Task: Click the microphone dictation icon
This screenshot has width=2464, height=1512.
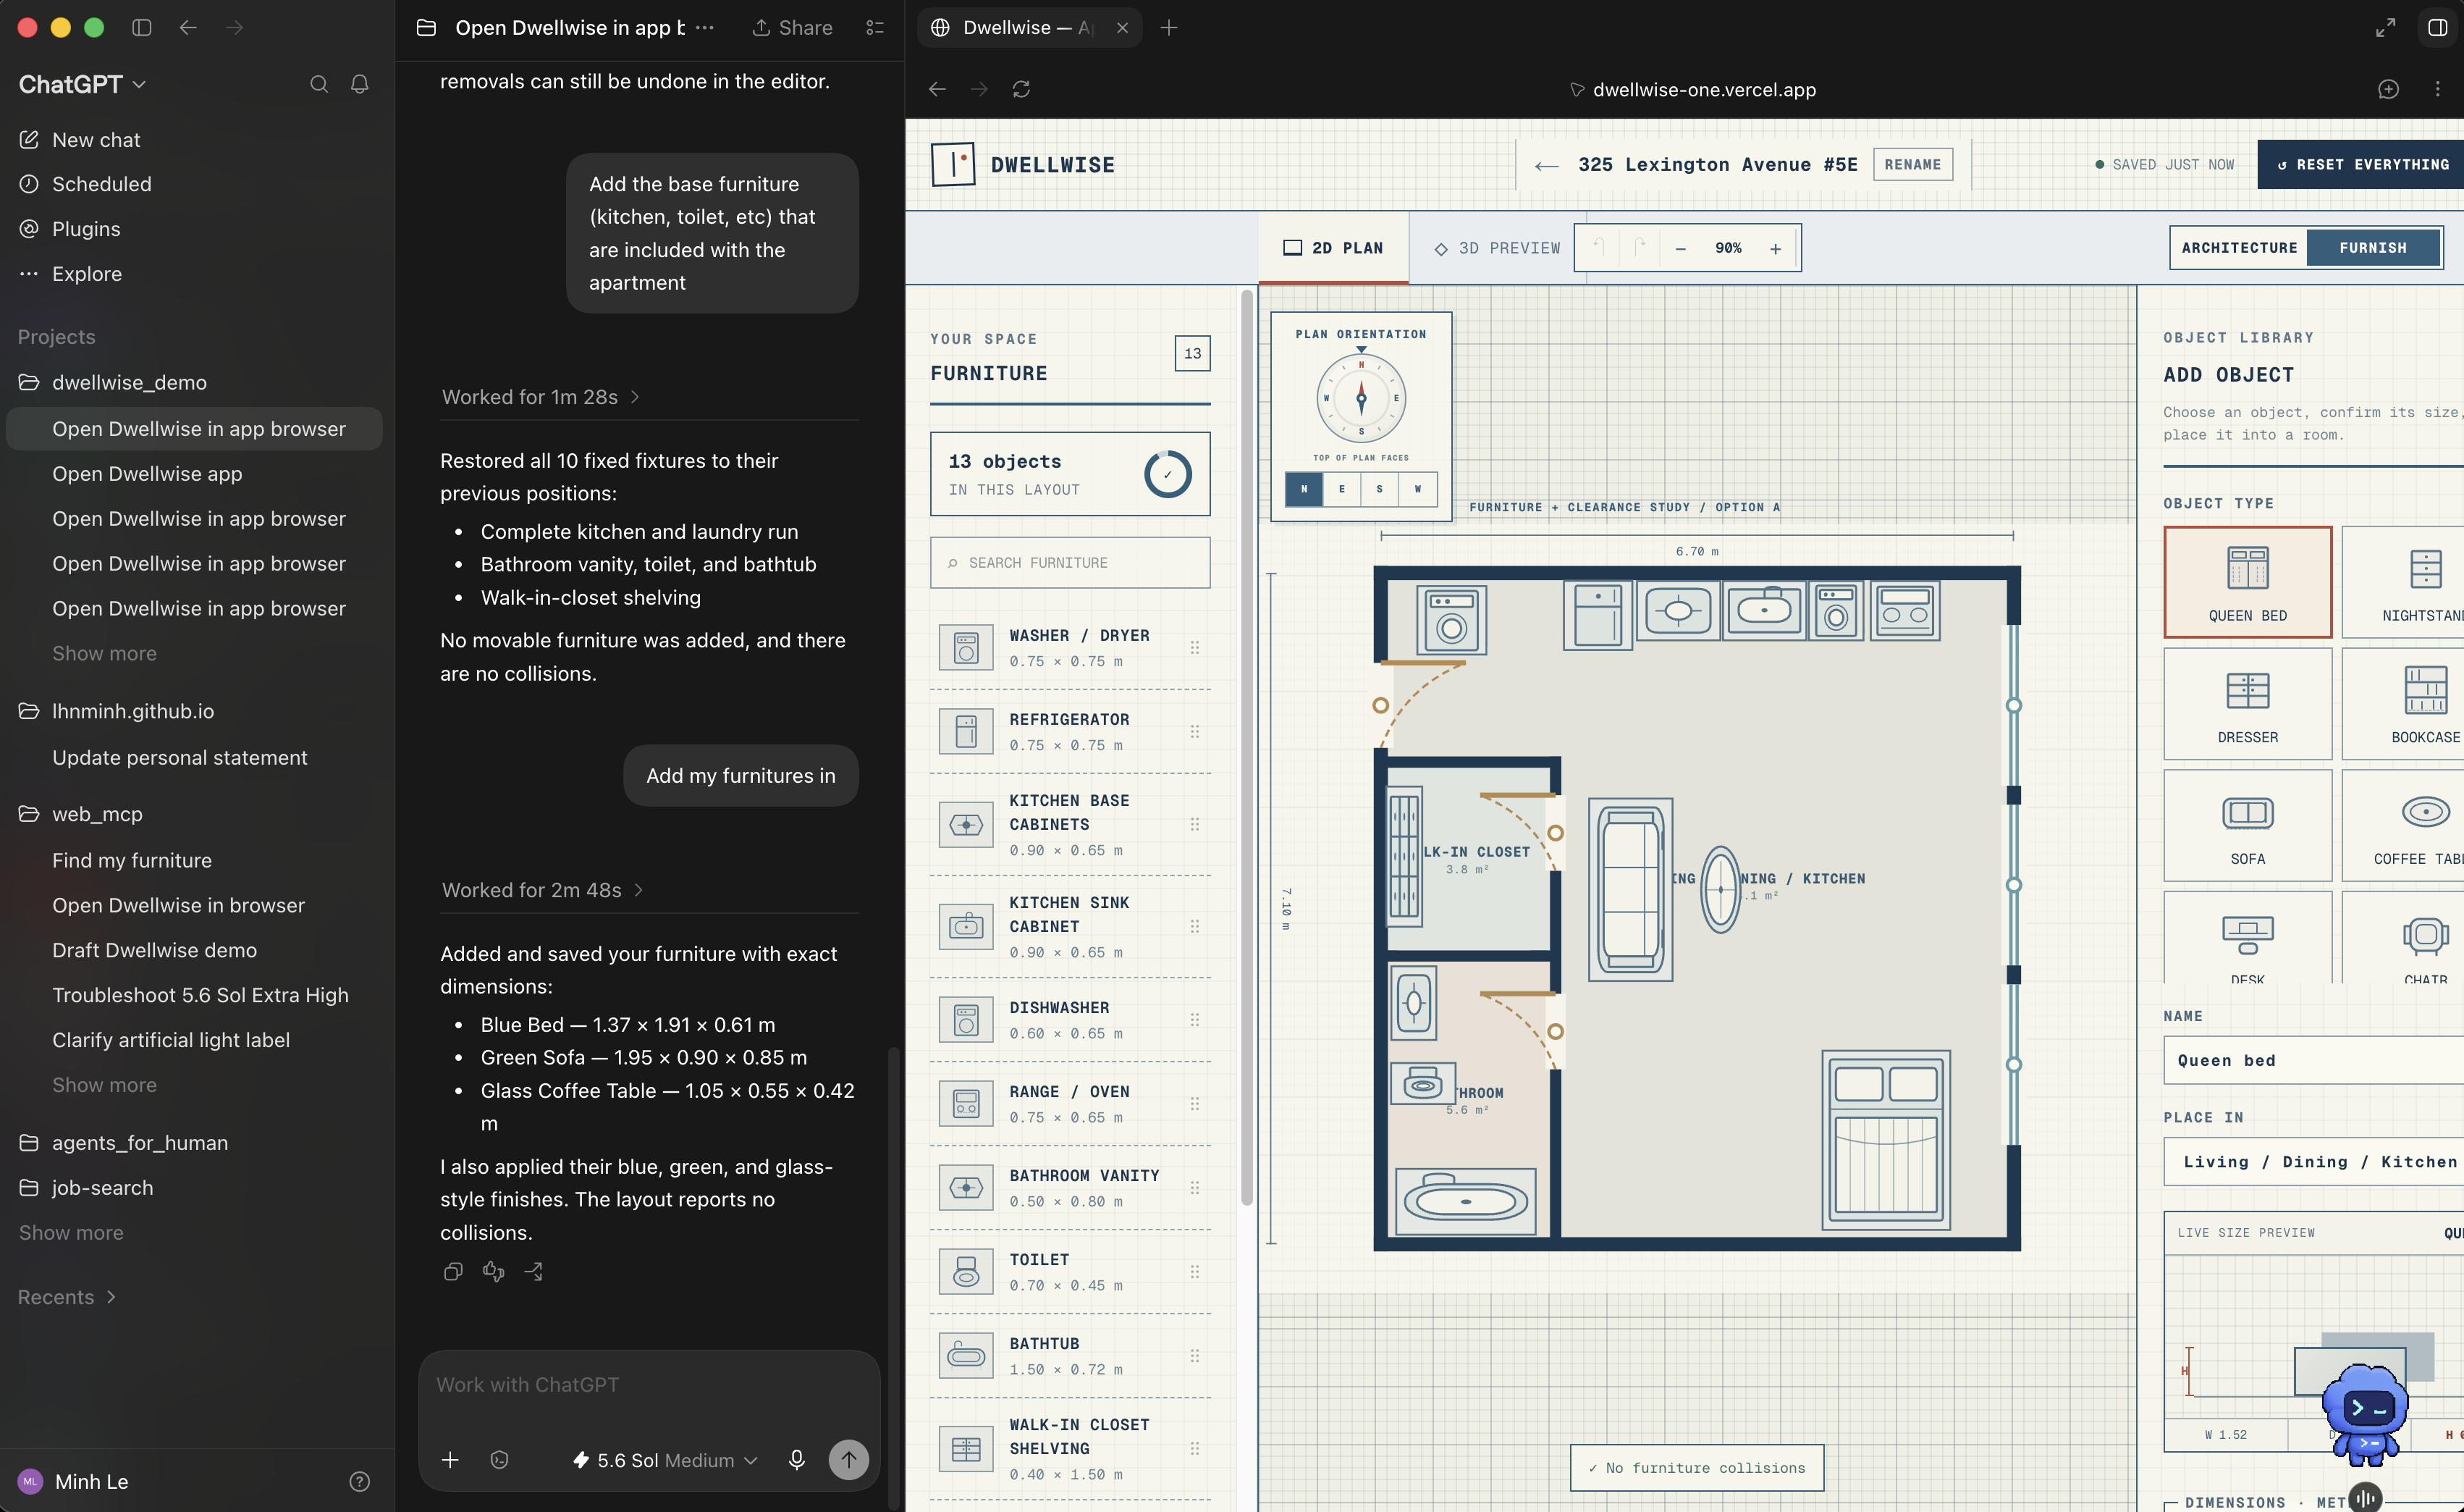Action: click(796, 1460)
